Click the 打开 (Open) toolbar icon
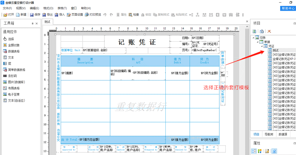 coord(9,14)
